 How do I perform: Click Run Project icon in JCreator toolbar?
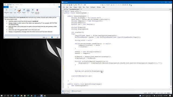[x=105, y=5]
